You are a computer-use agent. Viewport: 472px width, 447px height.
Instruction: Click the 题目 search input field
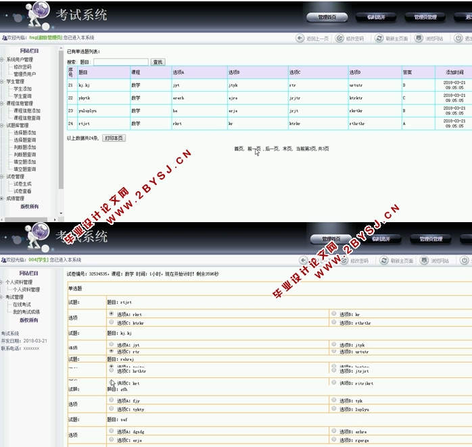(120, 61)
